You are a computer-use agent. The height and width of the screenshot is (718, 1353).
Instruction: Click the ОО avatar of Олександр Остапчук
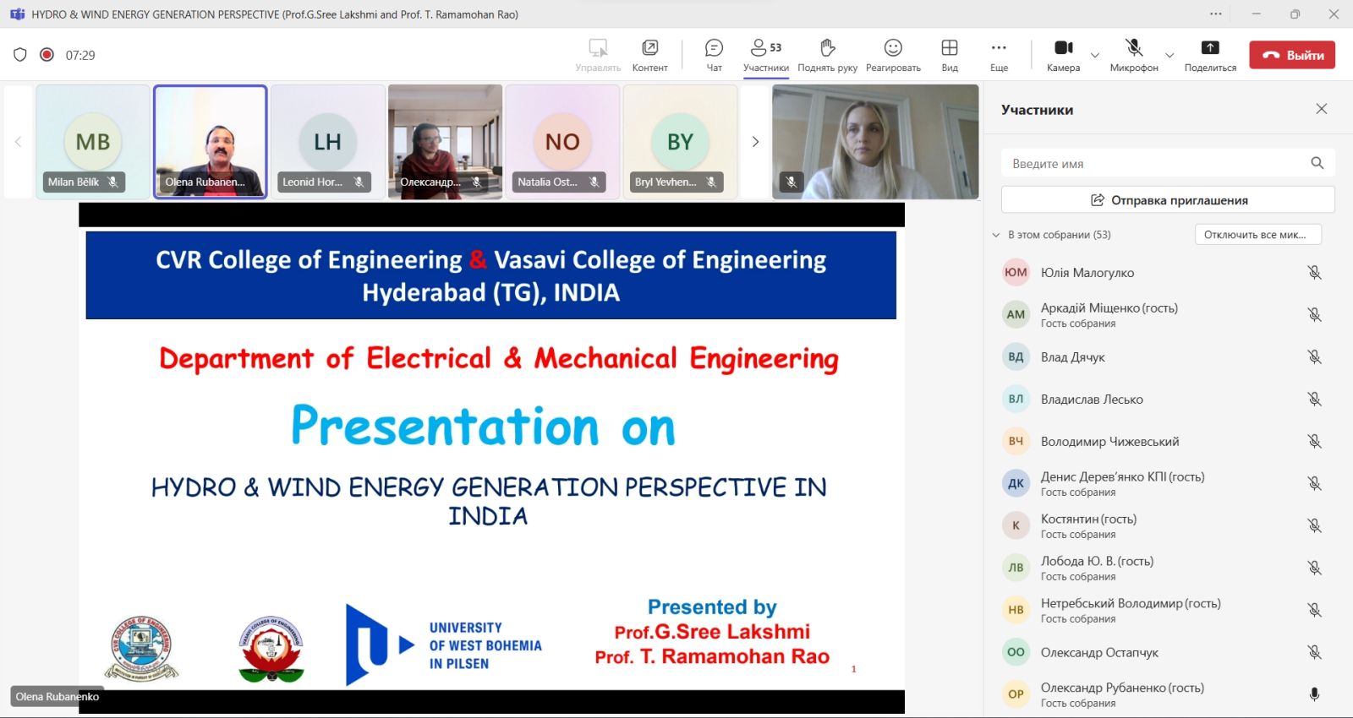pyautogui.click(x=1016, y=652)
